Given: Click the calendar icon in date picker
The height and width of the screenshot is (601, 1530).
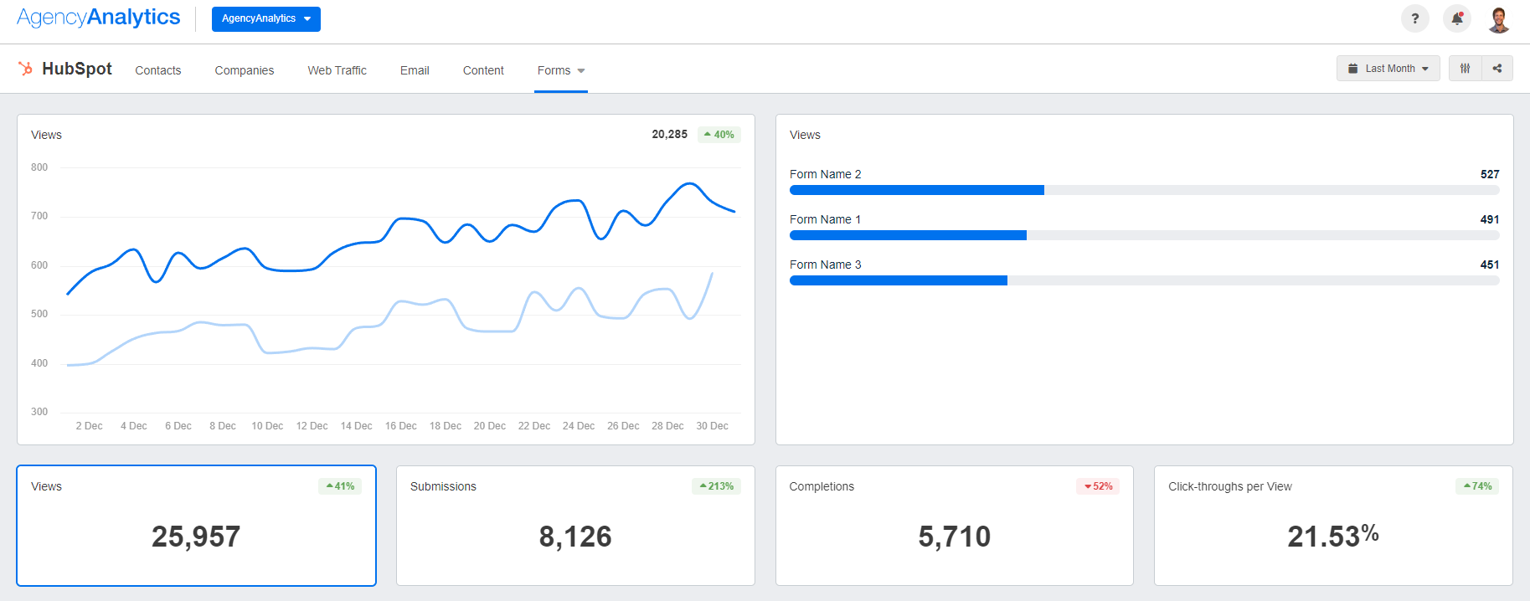Looking at the screenshot, I should [1352, 69].
